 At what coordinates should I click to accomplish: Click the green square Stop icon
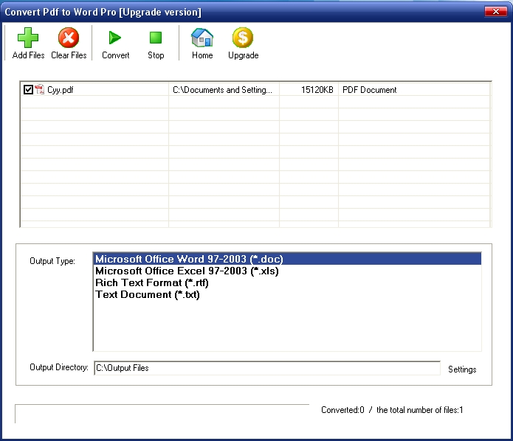tap(156, 38)
